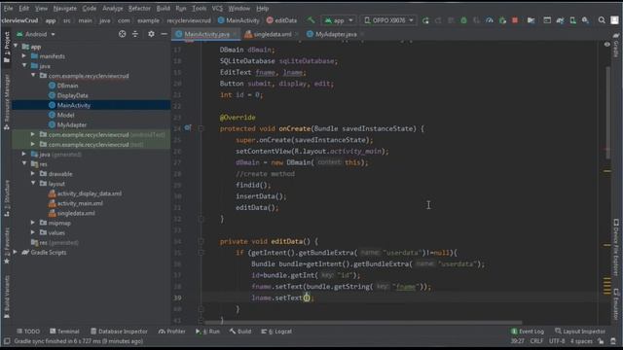This screenshot has height=350, width=623.
Task: Open the Android view selector dropdown
Action: [36, 34]
